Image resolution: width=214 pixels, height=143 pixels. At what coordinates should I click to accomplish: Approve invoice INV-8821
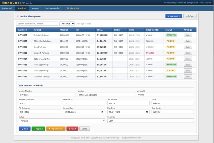[38, 129]
